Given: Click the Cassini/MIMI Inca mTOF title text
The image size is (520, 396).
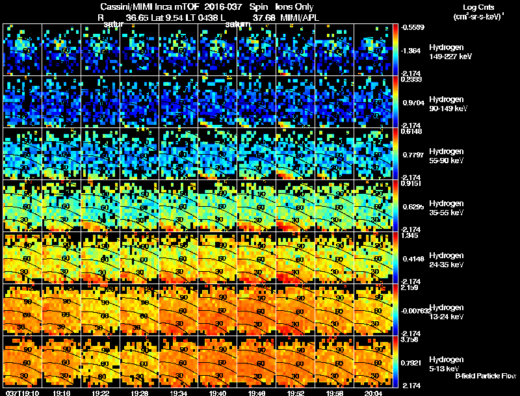Looking at the screenshot, I should click(149, 7).
